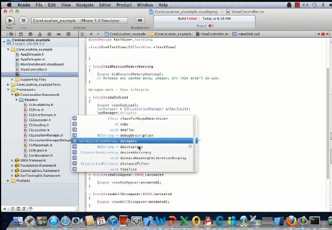Choose dismissHeadingCalibrationDisplay completion

pyautogui.click(x=133, y=158)
